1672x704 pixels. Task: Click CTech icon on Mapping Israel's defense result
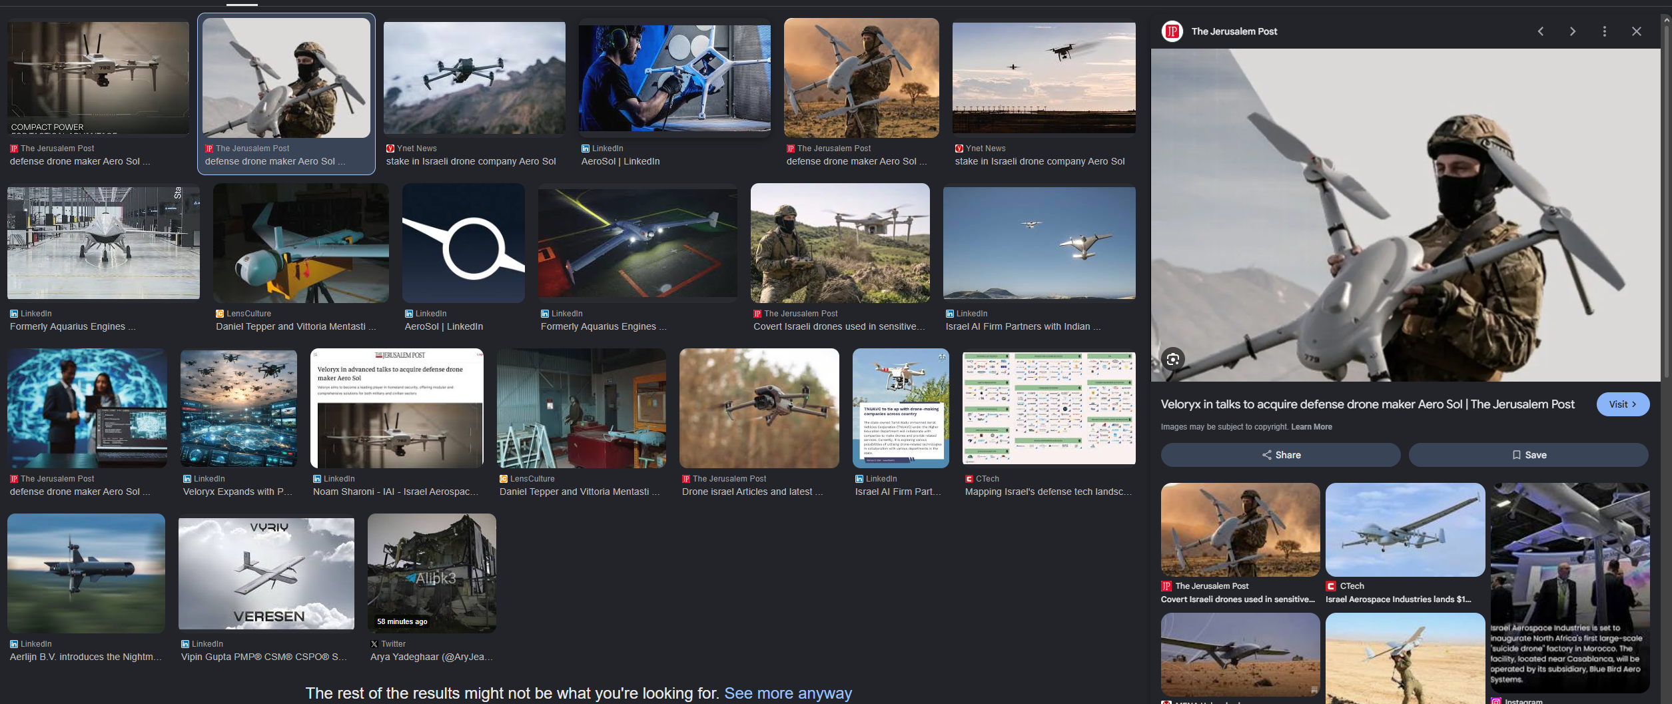[969, 479]
